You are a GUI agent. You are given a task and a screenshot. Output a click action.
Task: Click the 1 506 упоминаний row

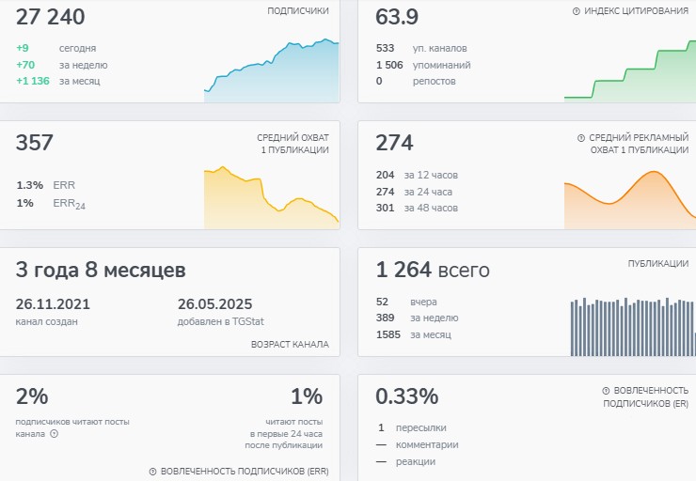(423, 65)
